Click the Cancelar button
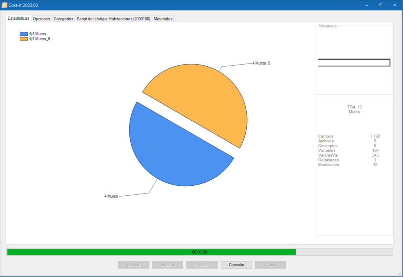 pyautogui.click(x=236, y=265)
